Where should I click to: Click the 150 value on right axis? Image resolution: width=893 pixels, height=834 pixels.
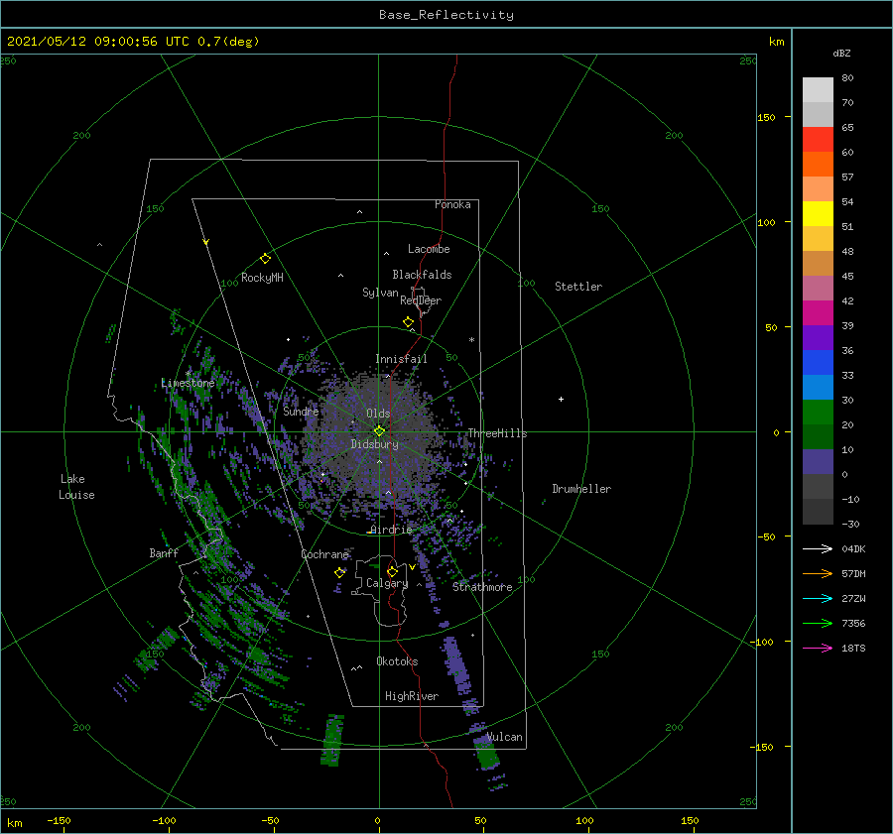point(766,117)
